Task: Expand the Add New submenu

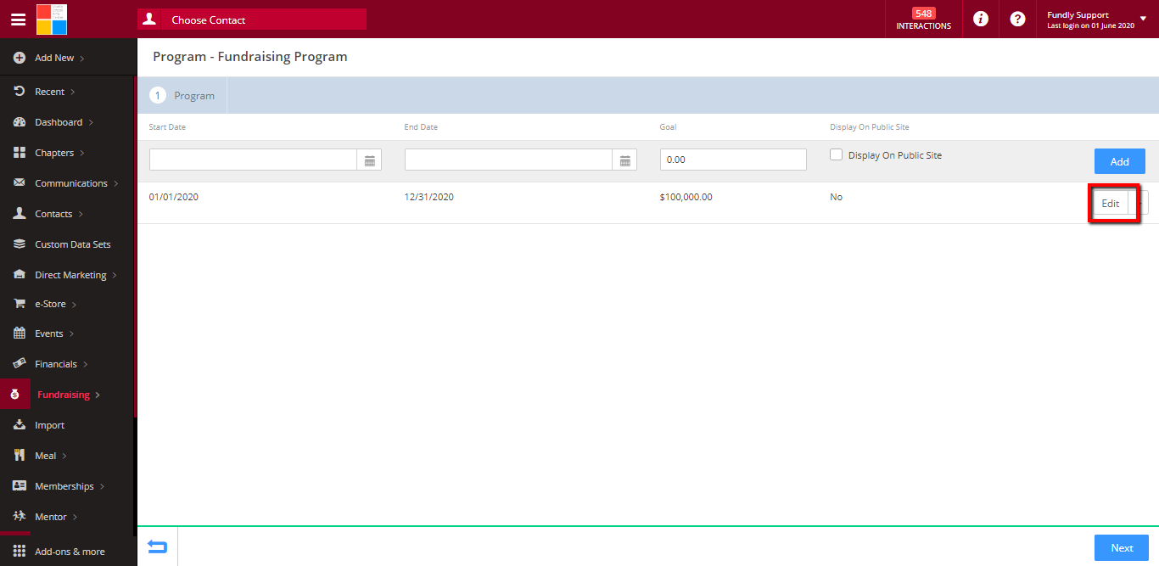Action: click(82, 58)
